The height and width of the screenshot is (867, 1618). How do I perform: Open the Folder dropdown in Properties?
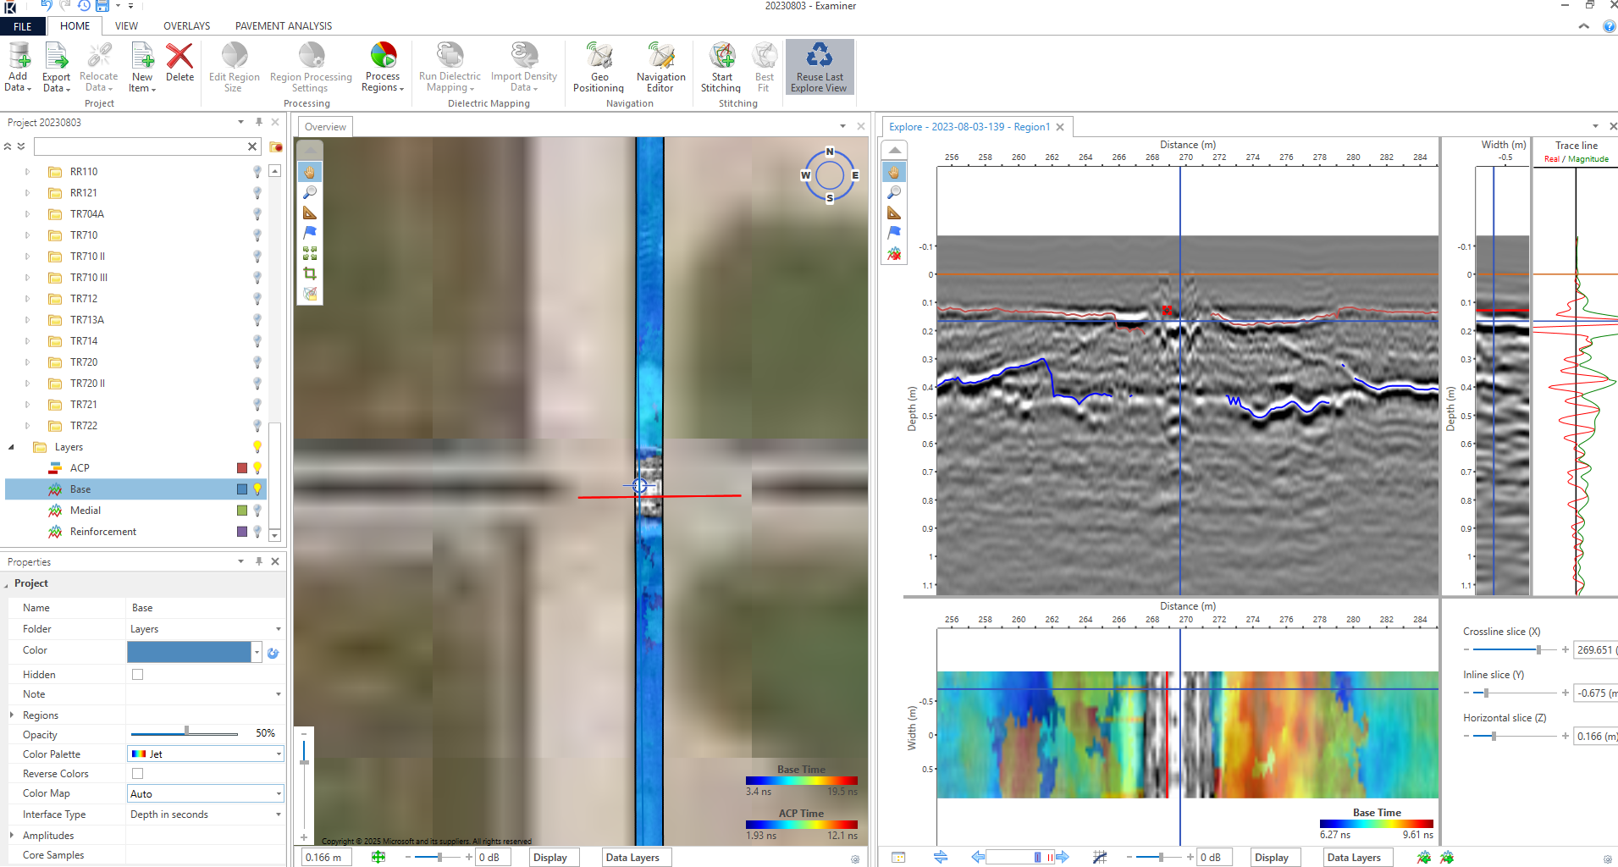coord(279,629)
